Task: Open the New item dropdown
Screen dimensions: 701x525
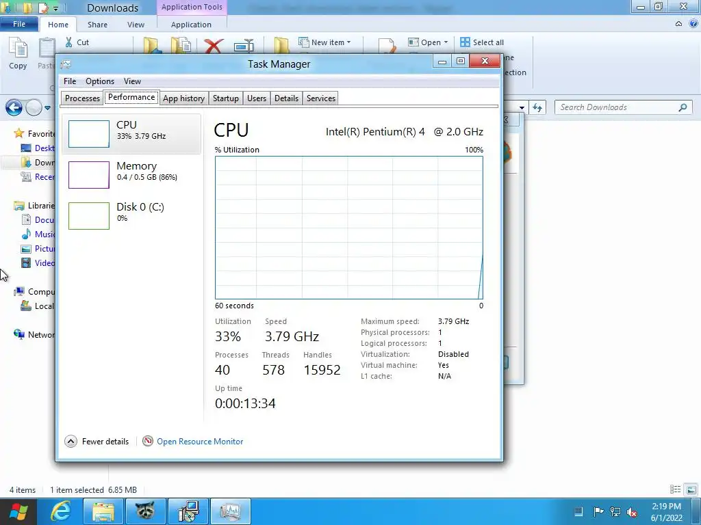Action: point(324,42)
